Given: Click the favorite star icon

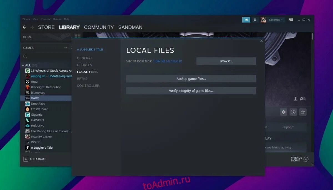Looking at the screenshot, I should point(303,112).
